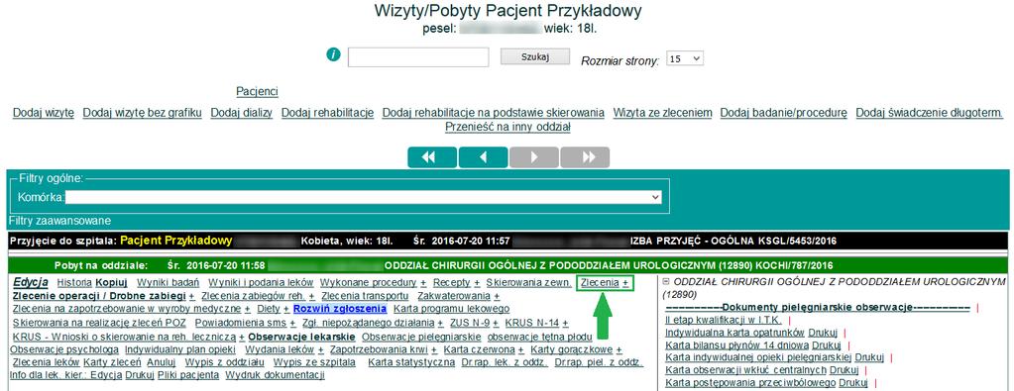
Task: Click Dodaj dializy
Action: tap(242, 113)
